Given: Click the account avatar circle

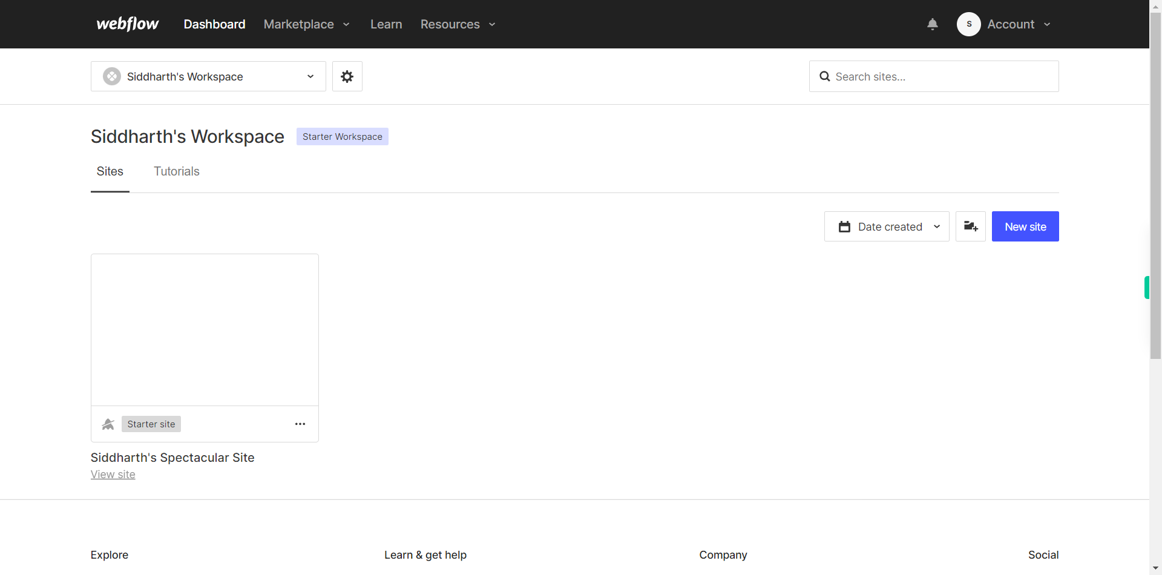Looking at the screenshot, I should [969, 24].
